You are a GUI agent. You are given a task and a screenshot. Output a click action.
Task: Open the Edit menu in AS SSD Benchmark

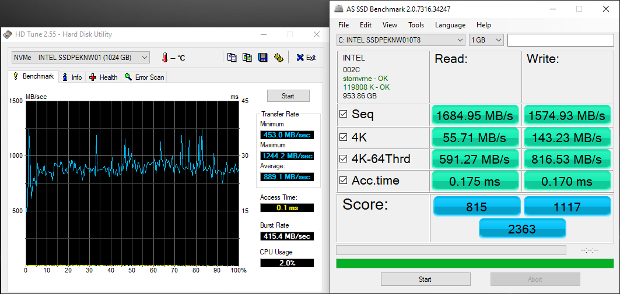click(366, 25)
